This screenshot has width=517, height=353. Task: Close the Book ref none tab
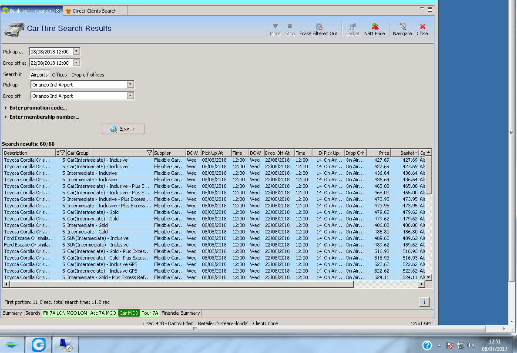[x=57, y=10]
